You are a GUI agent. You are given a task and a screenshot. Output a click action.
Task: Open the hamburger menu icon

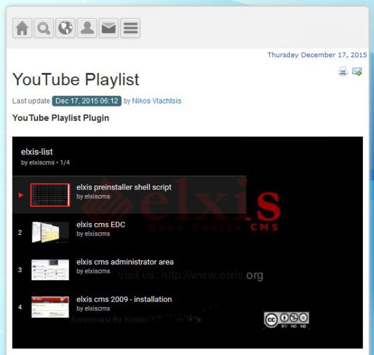click(130, 28)
